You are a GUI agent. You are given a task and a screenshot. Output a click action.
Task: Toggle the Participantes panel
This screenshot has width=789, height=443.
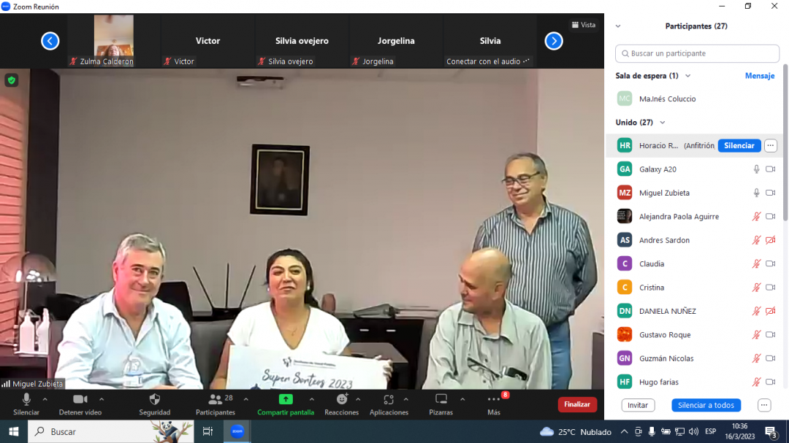click(215, 400)
